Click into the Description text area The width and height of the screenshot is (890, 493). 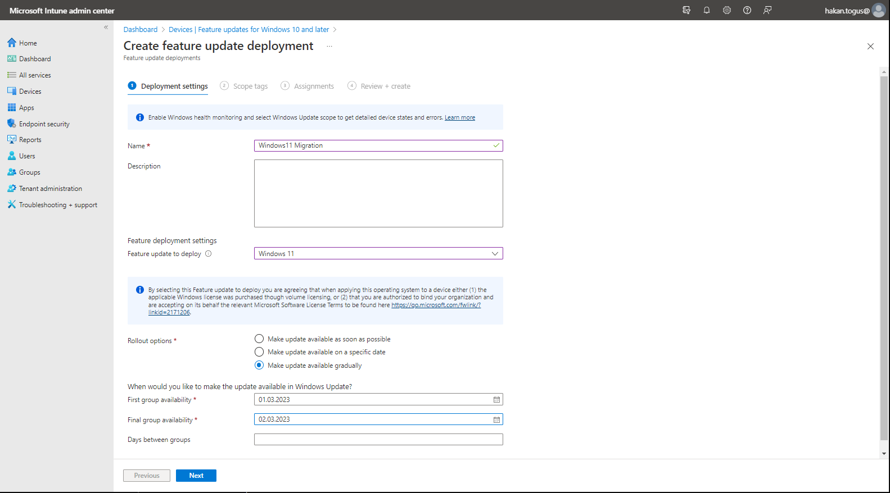[378, 193]
